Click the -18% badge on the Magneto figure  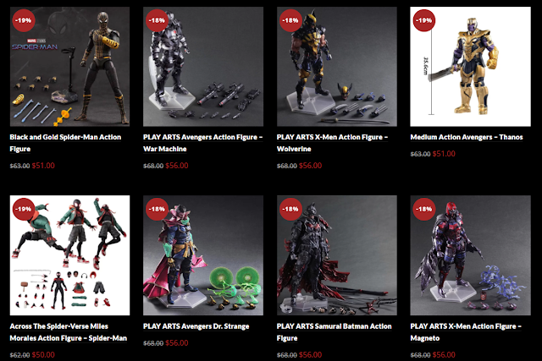(423, 209)
